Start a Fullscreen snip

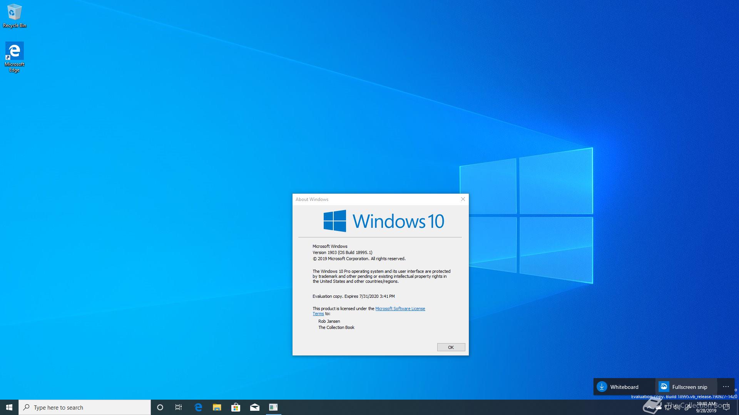coord(686,387)
